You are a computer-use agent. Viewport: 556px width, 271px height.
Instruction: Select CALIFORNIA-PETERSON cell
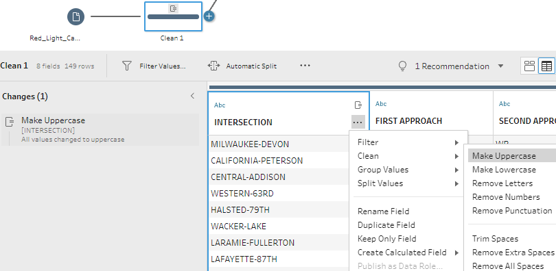(x=279, y=161)
